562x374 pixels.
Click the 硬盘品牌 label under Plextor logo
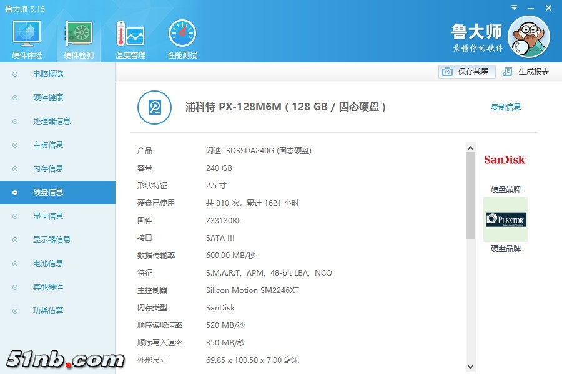coord(505,248)
